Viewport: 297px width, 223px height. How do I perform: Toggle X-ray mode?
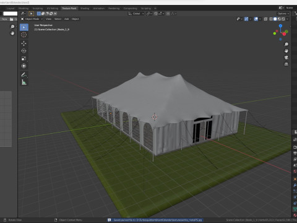click(265, 19)
